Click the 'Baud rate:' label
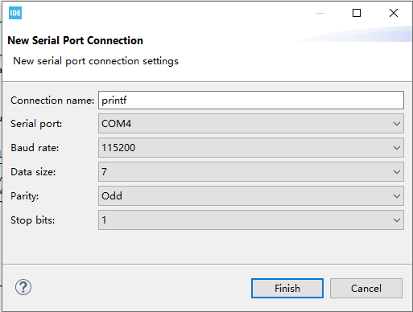This screenshot has width=413, height=312. point(35,148)
